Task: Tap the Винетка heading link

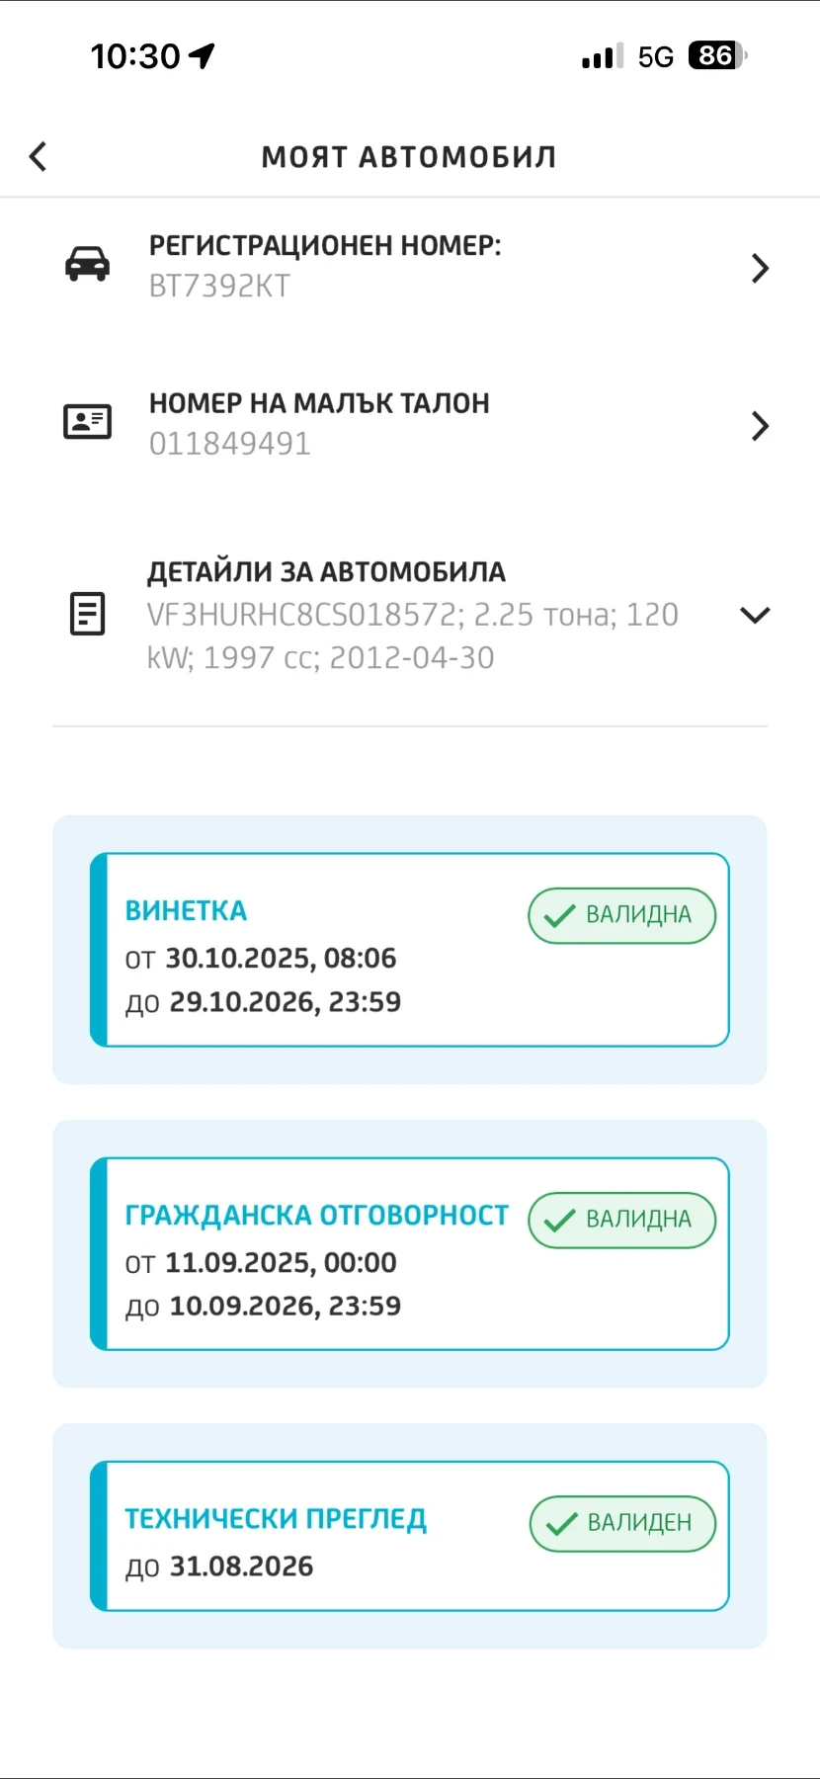Action: coord(186,910)
